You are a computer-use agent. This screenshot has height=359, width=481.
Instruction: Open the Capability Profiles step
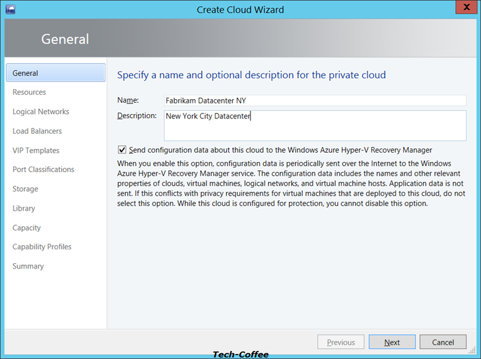click(42, 247)
